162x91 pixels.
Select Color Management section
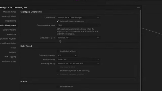pos(8,25)
